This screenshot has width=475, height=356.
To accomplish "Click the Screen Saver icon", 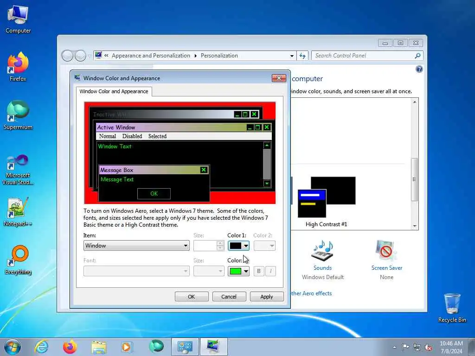I will (x=386, y=251).
